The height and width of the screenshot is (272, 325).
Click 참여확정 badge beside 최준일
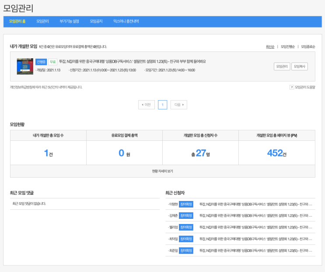tap(186, 251)
